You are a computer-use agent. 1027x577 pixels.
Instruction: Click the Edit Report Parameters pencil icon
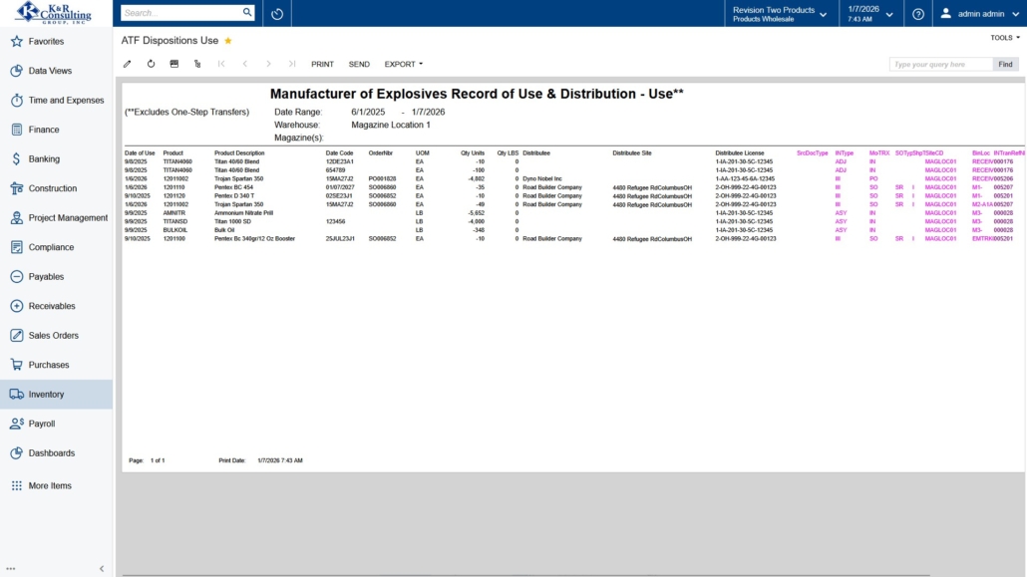point(128,64)
